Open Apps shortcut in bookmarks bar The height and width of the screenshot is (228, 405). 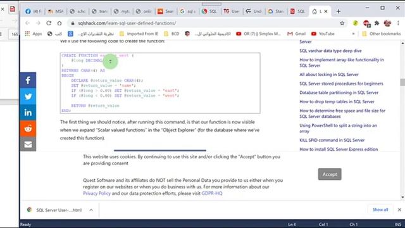pyautogui.click(x=34, y=34)
